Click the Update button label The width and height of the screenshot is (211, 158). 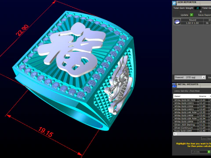(184, 15)
